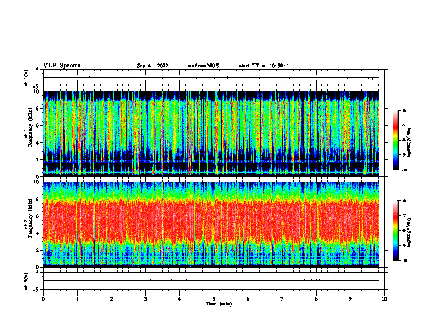Click the time axis tick label "1"
The width and height of the screenshot is (433, 335).
click(77, 299)
